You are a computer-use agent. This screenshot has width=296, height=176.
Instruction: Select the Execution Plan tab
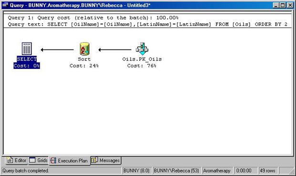(69, 161)
